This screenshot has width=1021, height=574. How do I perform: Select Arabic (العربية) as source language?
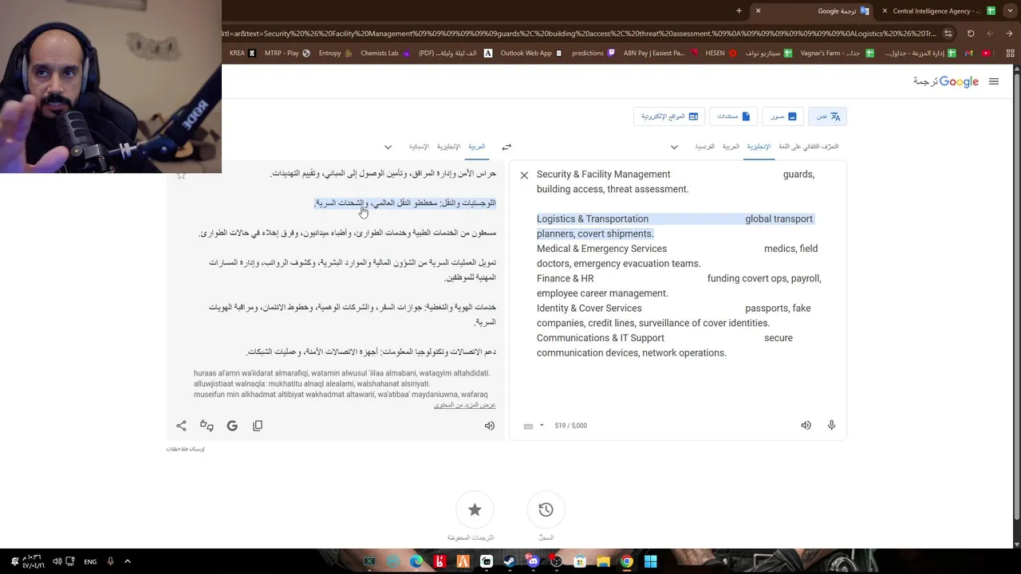pyautogui.click(x=731, y=147)
